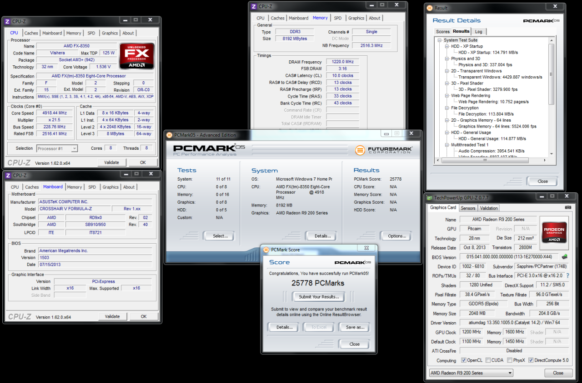Open the SPD tab in CPU-Z Memory window

(x=337, y=18)
